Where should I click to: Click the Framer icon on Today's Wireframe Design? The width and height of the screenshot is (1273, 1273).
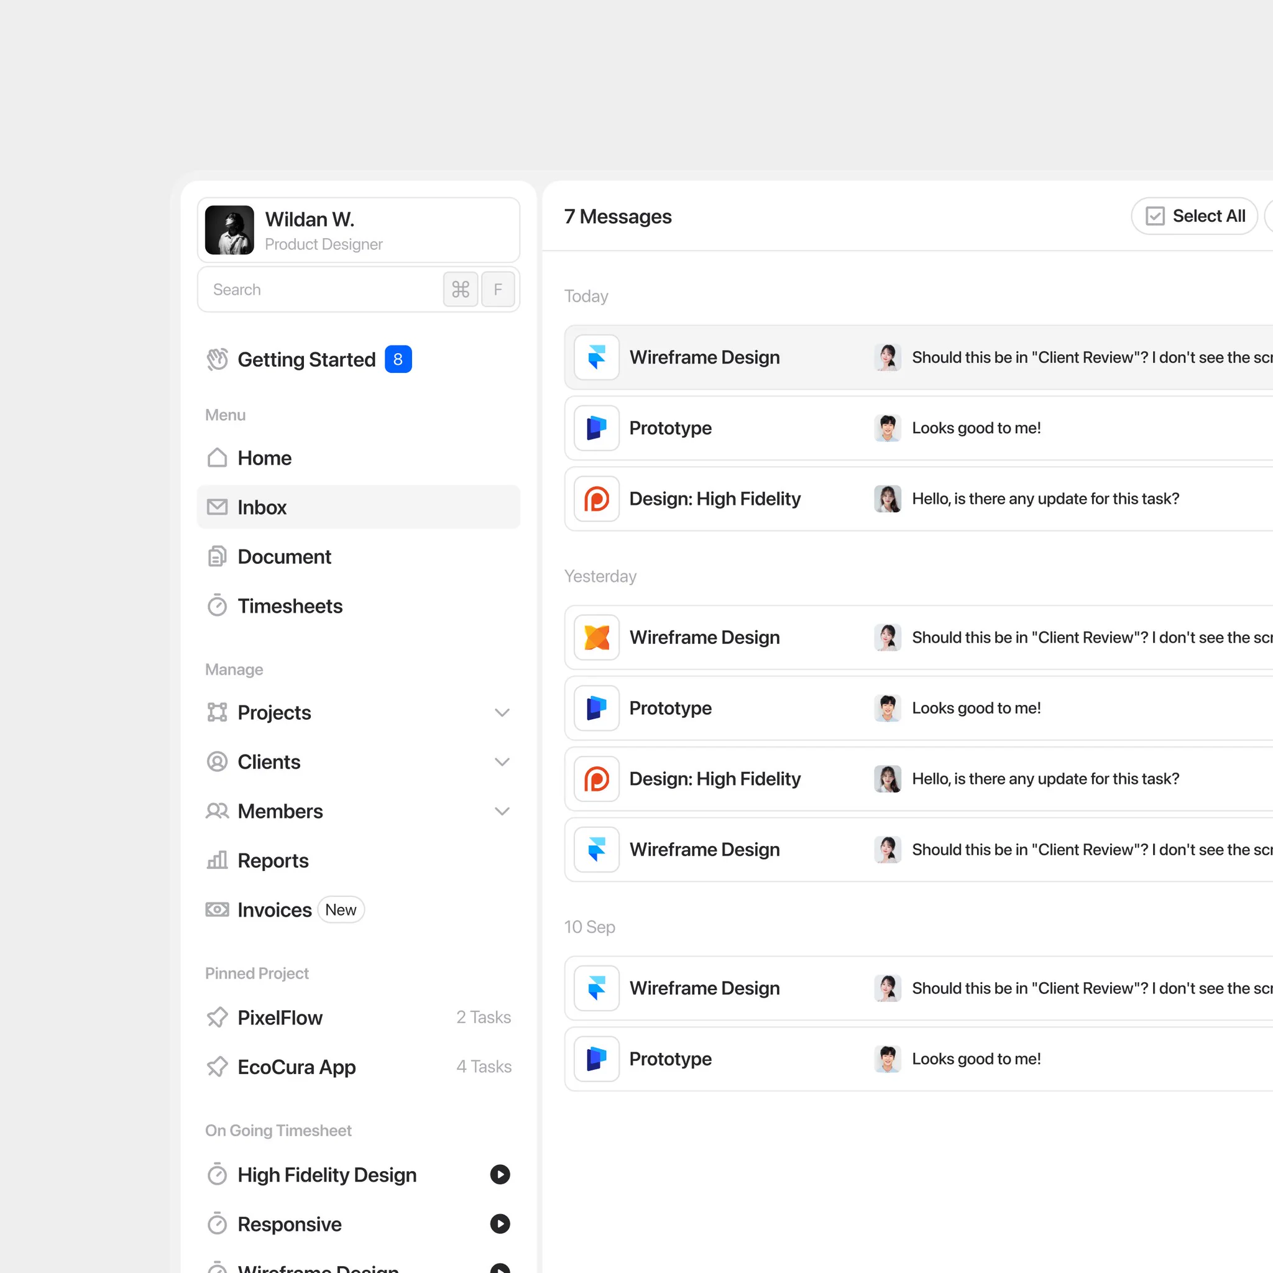pos(596,357)
